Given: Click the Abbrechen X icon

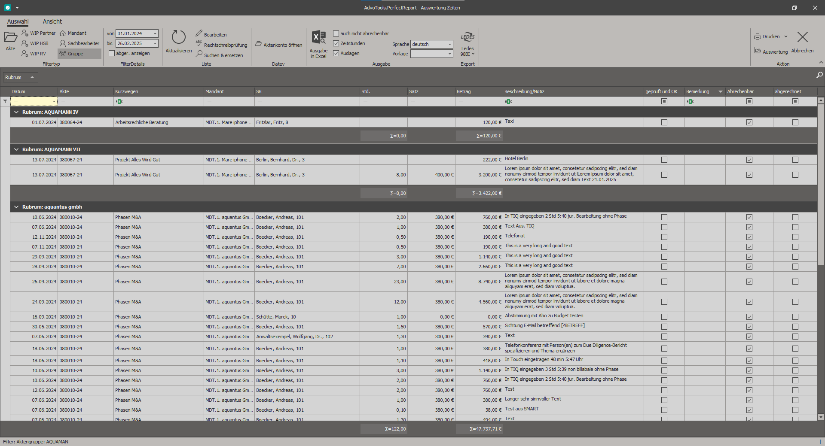Looking at the screenshot, I should (x=802, y=37).
